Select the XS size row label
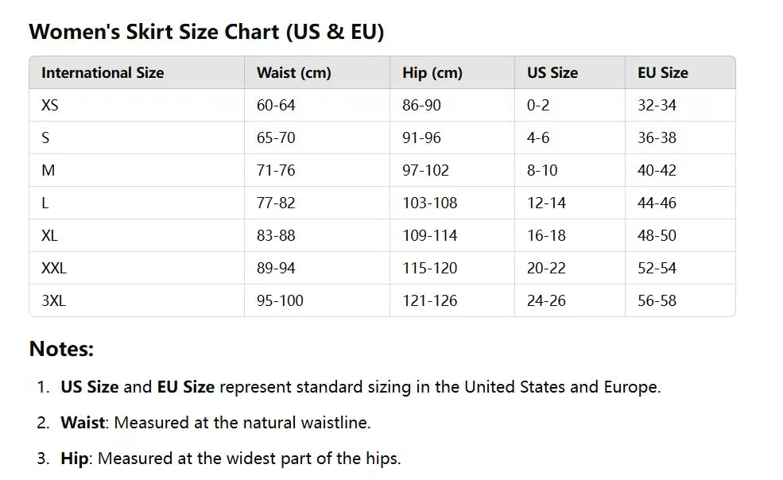 (x=50, y=106)
